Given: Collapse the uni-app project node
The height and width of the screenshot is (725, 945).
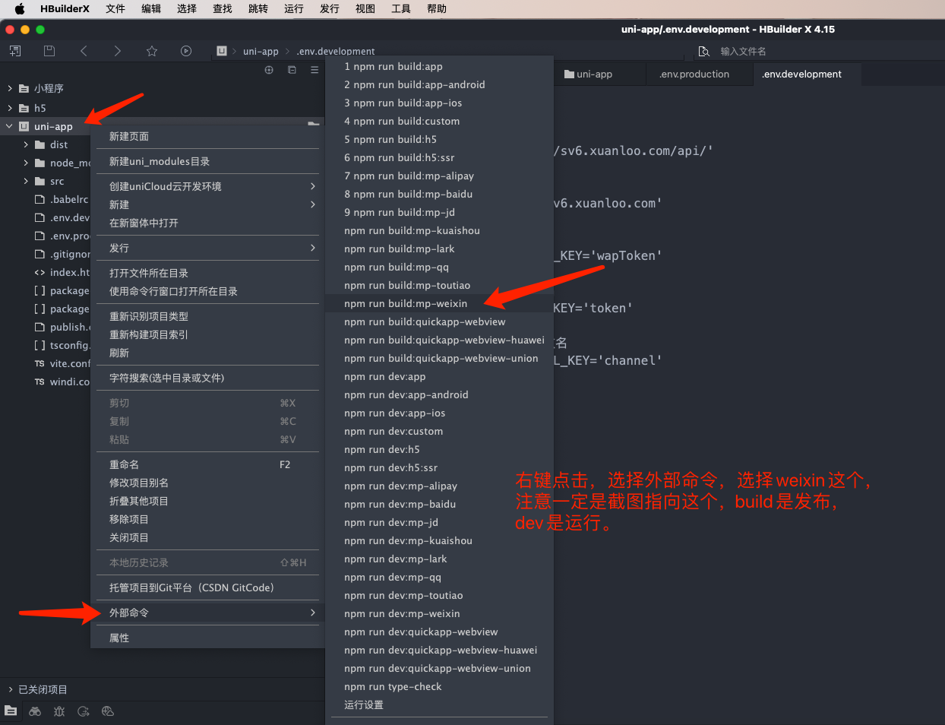Looking at the screenshot, I should tap(10, 126).
